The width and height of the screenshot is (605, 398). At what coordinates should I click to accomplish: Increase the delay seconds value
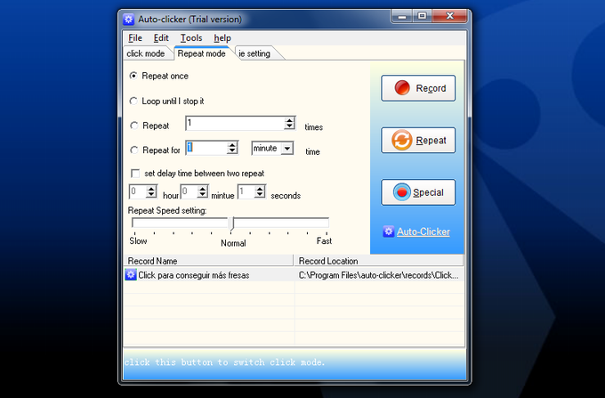[260, 189]
